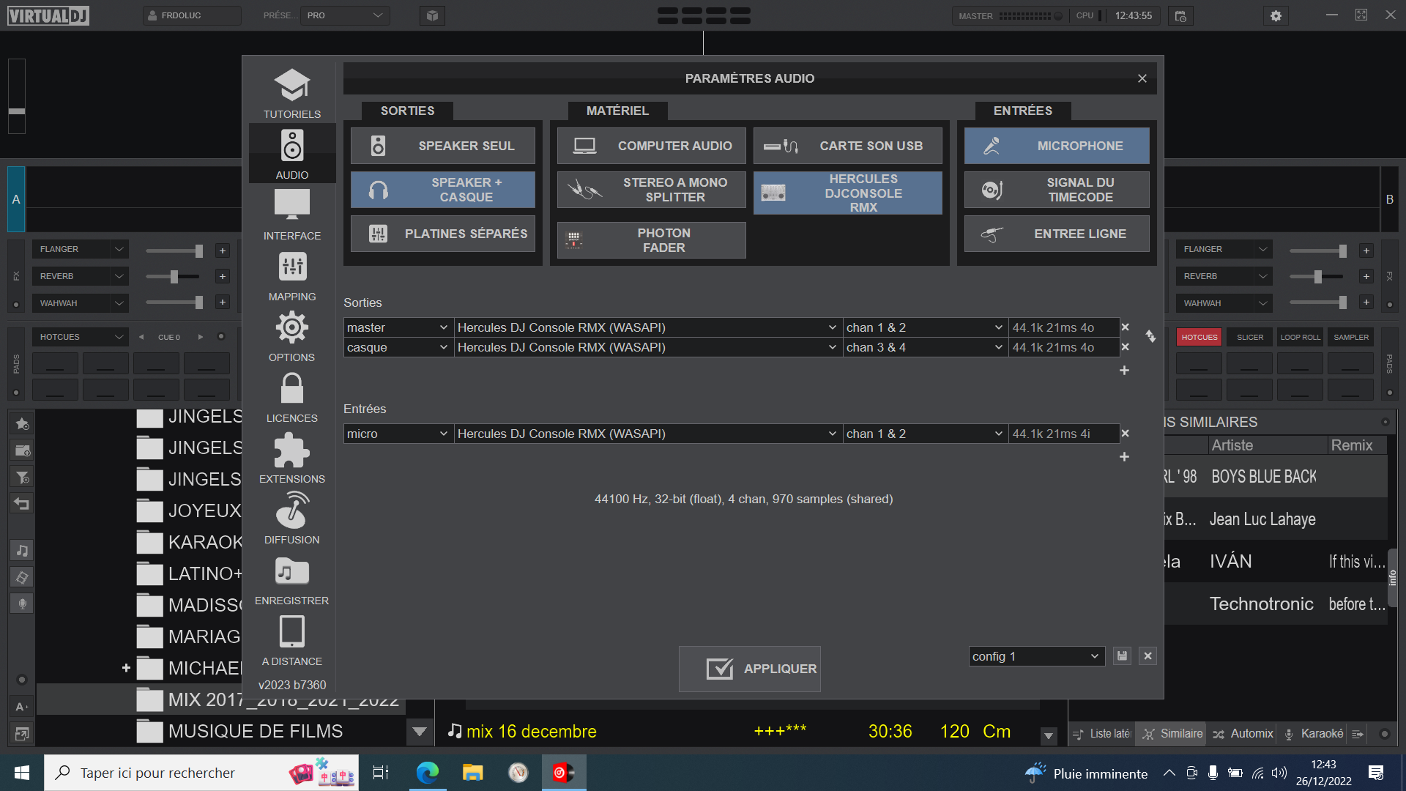Open Windows Start menu
The image size is (1406, 791).
[21, 773]
